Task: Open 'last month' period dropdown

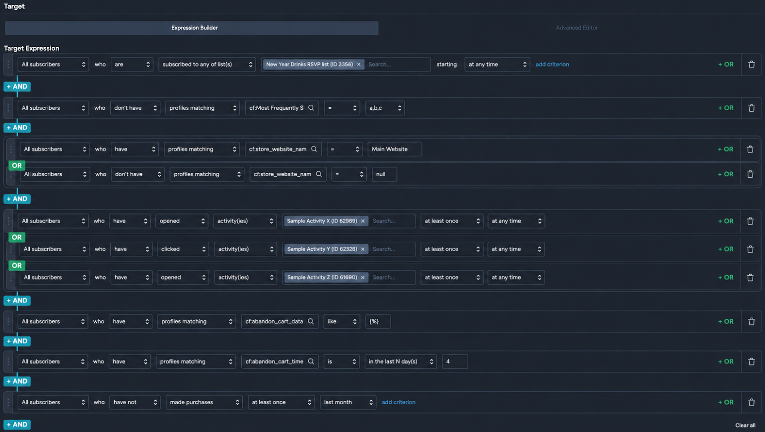Action: [348, 402]
